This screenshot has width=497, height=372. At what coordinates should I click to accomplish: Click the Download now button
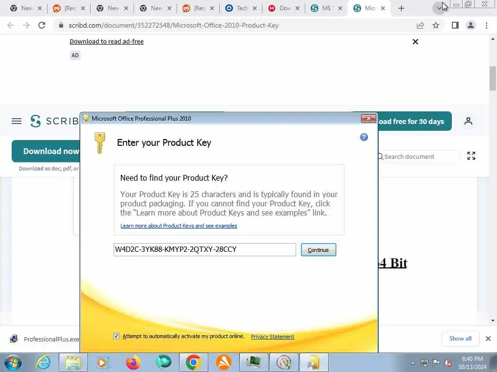[x=46, y=151]
